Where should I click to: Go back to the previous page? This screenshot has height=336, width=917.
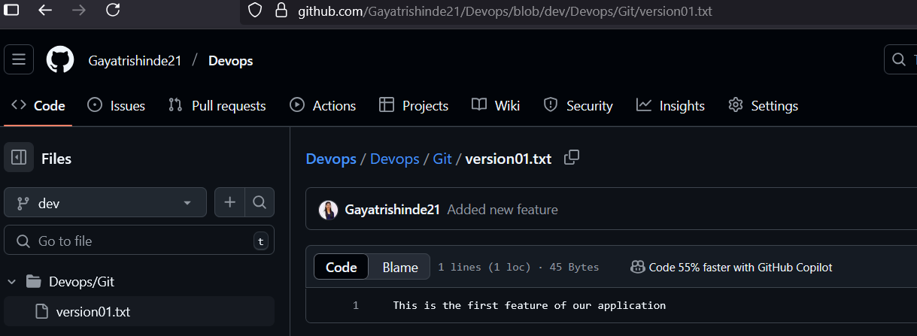coord(45,11)
